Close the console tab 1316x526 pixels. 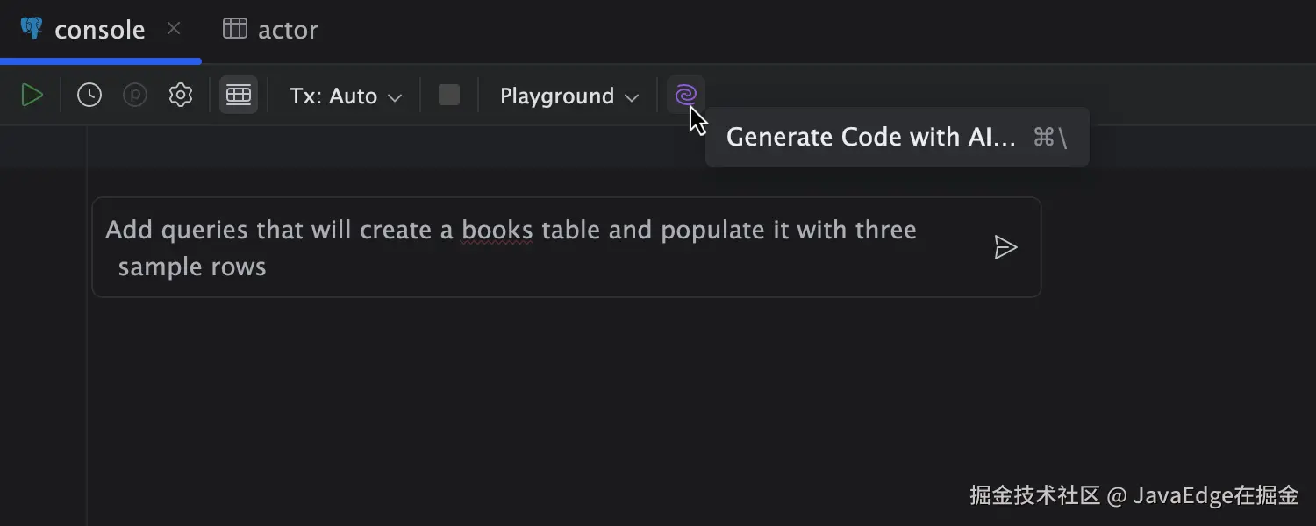[174, 29]
